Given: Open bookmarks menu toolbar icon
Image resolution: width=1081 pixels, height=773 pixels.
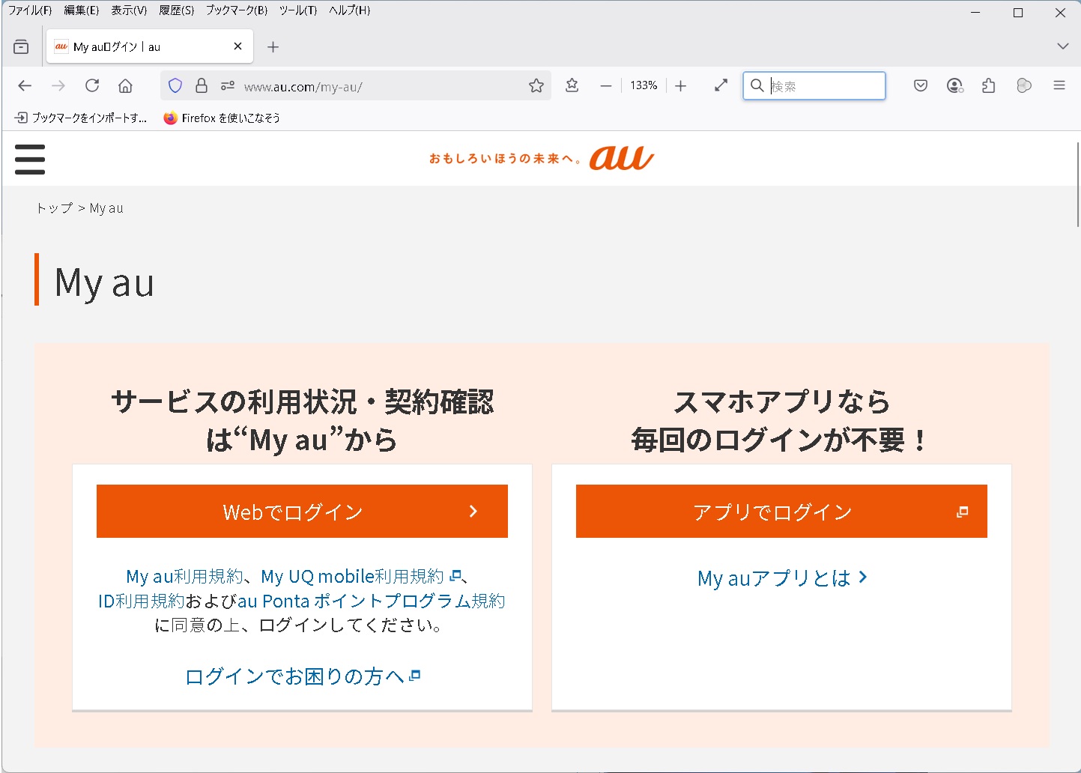Looking at the screenshot, I should (x=572, y=85).
